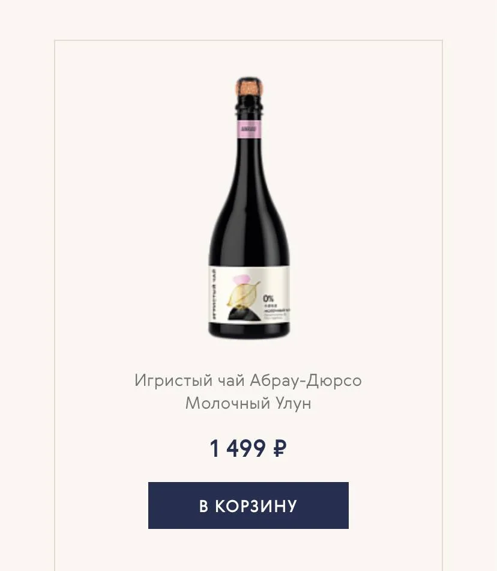The image size is (497, 571).
Task: Click the golden leaf illustration on the bottle label
Action: (243, 295)
